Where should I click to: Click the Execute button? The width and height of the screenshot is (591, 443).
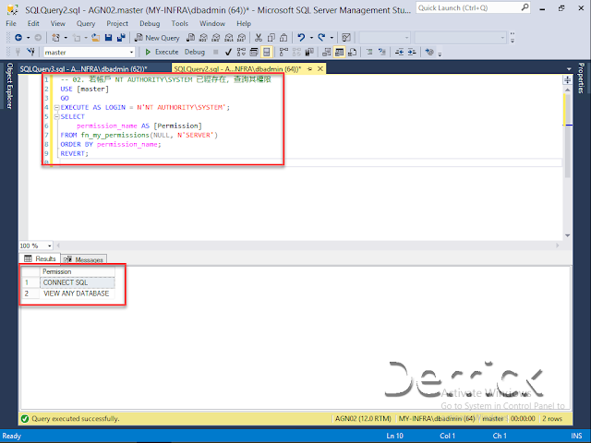coord(163,52)
